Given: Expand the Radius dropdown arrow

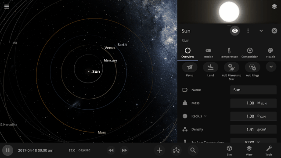Looking at the screenshot, I should pyautogui.click(x=205, y=116).
